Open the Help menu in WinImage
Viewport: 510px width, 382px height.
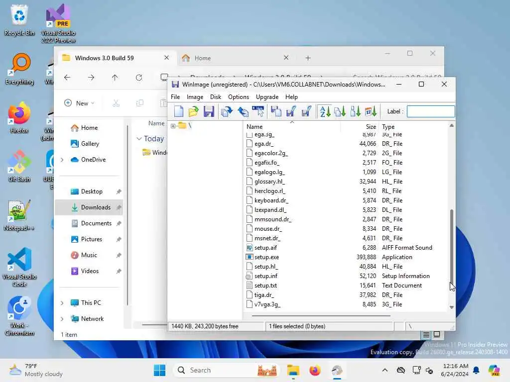point(291,97)
